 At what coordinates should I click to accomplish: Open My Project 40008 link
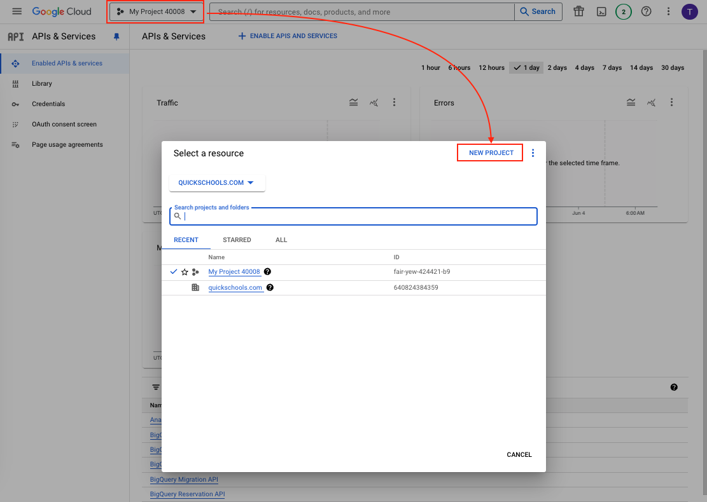[234, 272]
